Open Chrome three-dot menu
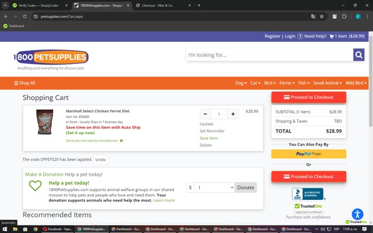Screen dimensions: 373x233 coord(367,16)
